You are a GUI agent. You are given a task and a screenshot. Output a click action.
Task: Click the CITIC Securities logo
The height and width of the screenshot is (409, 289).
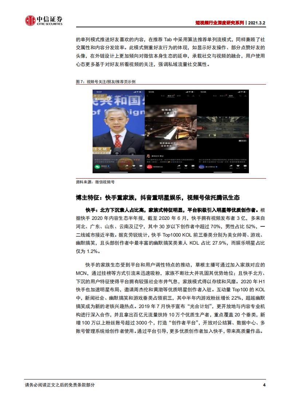44,21
